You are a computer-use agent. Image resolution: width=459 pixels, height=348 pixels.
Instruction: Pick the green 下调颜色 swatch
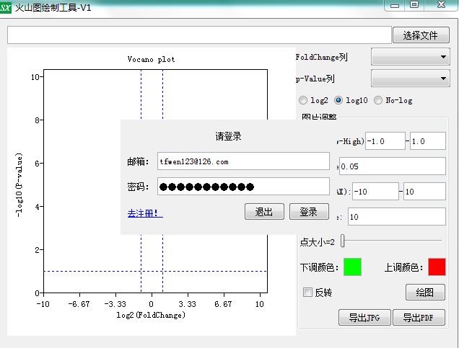tap(352, 267)
